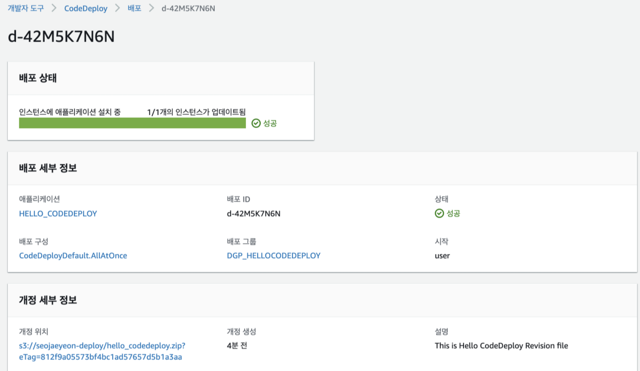
Task: Click the '1/1개의 인스턴스가 업데이트됨' text
Action: pyautogui.click(x=197, y=112)
